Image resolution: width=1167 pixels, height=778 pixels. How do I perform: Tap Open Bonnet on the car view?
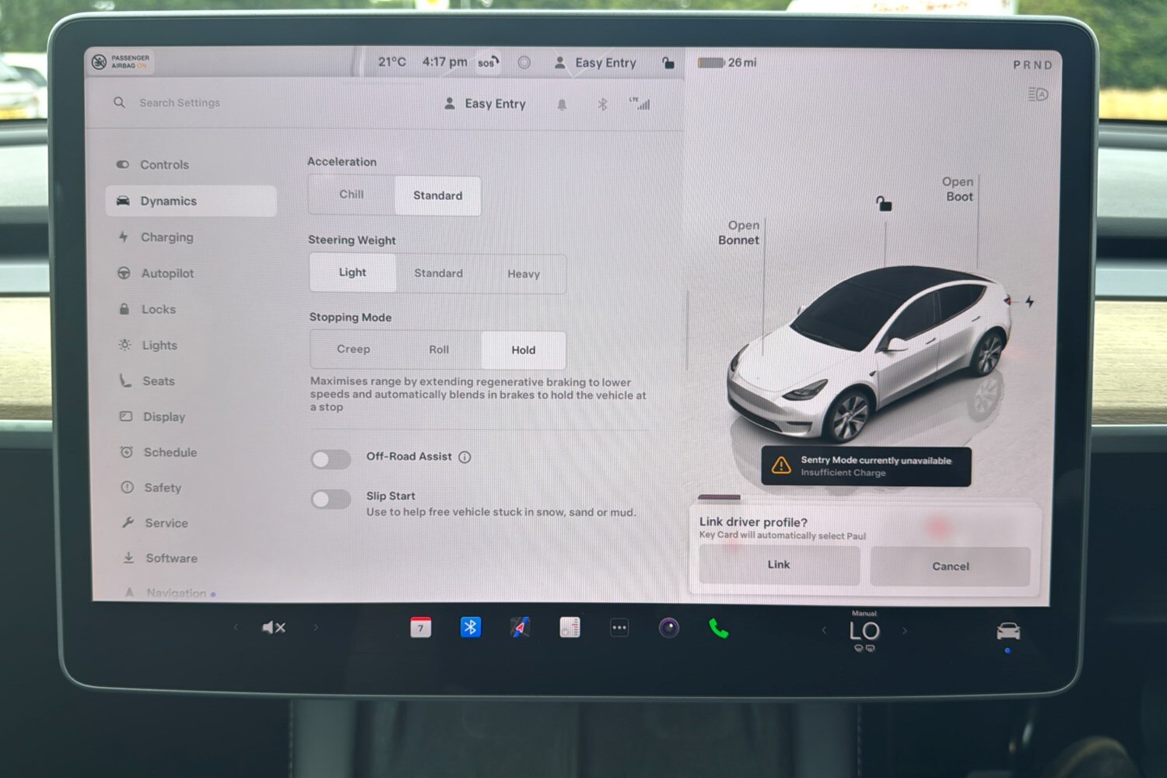click(739, 233)
